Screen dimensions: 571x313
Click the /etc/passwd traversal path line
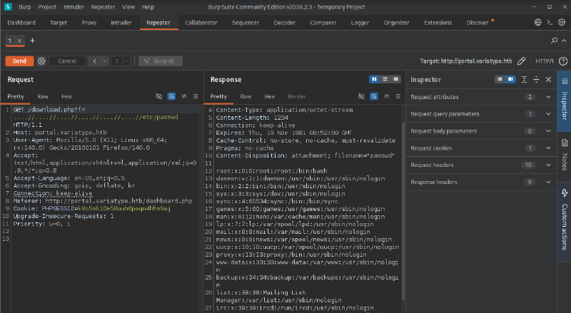96,117
